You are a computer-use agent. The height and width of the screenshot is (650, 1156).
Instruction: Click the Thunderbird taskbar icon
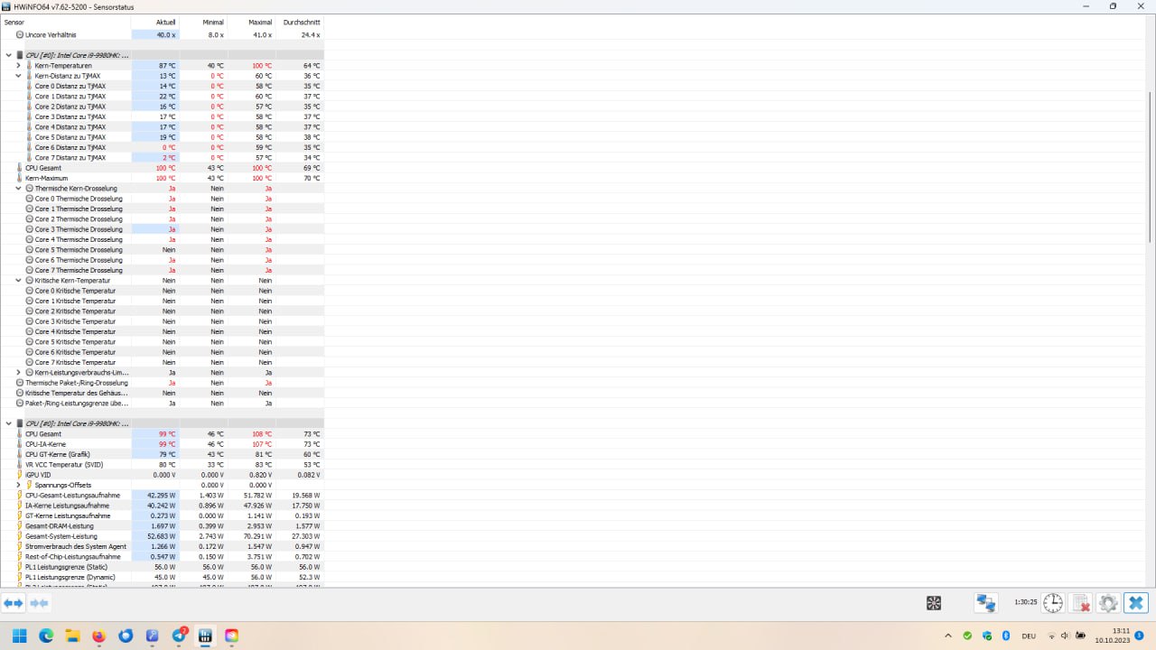pos(126,636)
